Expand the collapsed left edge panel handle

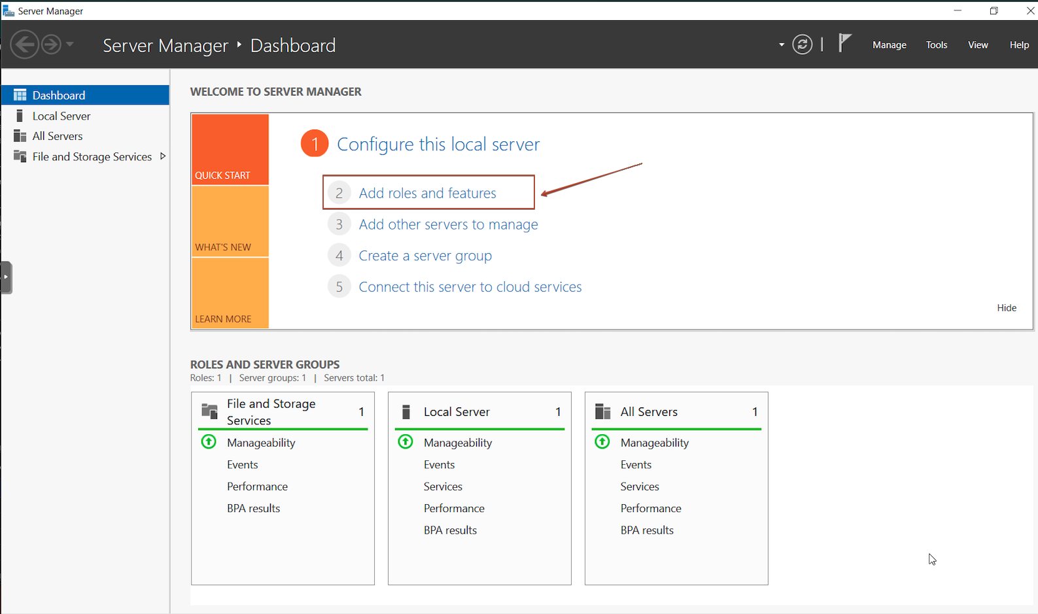[6, 277]
